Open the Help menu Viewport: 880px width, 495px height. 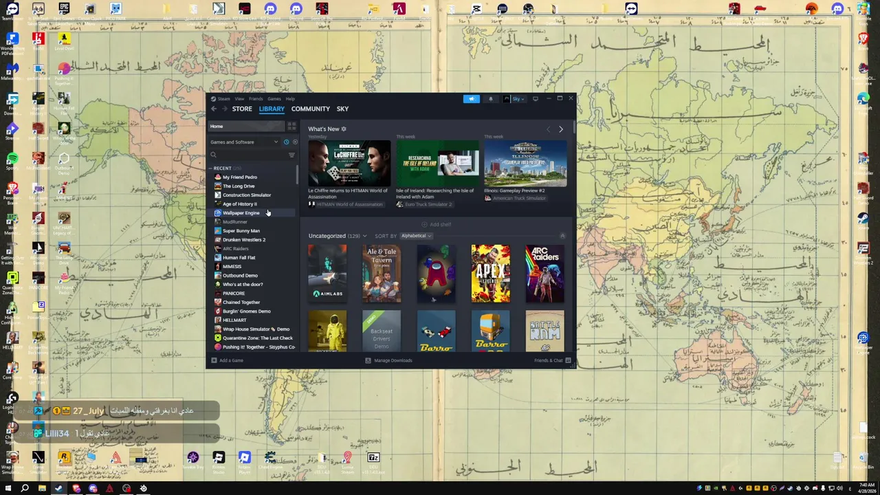(290, 99)
